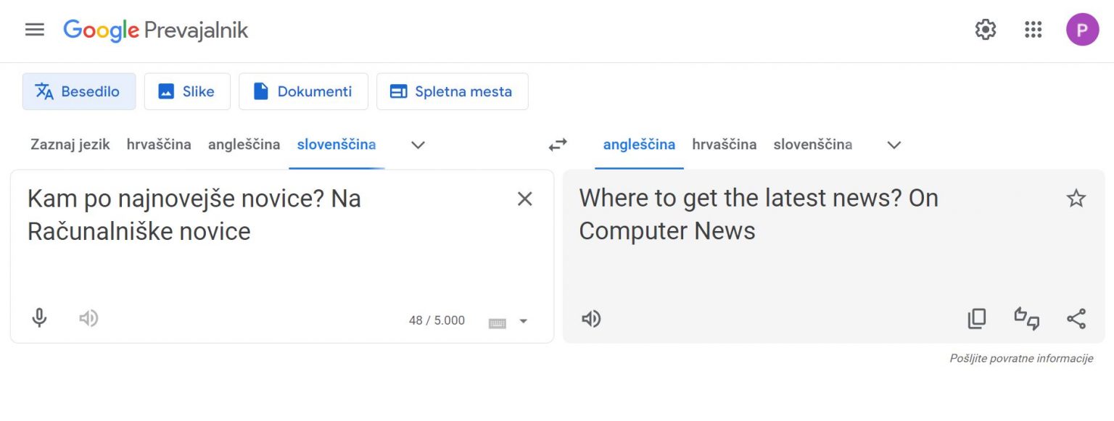
Task: Click the microphone to use voice input
Action: [x=39, y=318]
